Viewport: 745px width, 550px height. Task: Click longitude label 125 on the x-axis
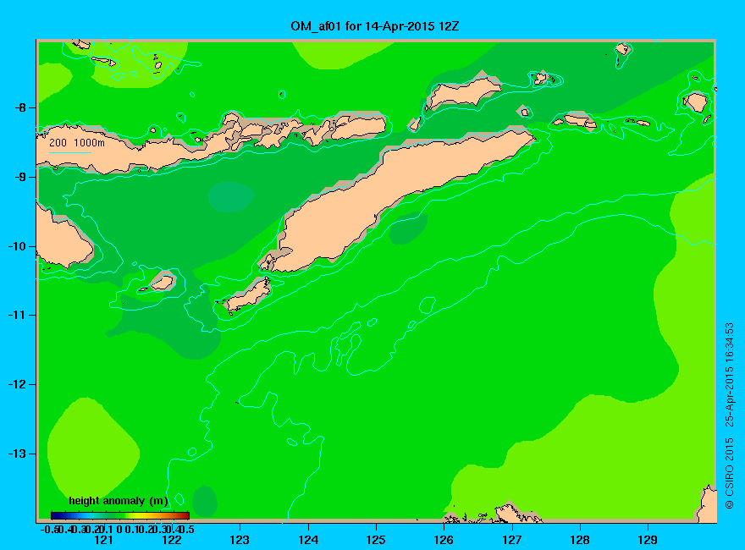pos(376,540)
